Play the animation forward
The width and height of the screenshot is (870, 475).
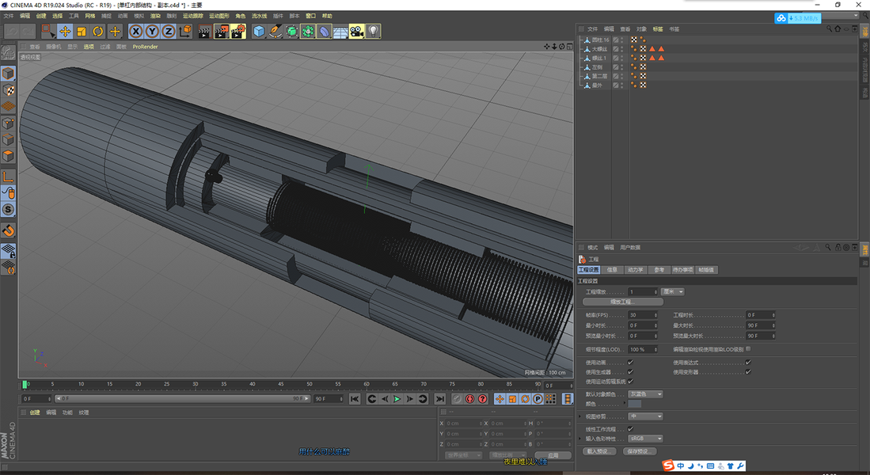pos(397,399)
